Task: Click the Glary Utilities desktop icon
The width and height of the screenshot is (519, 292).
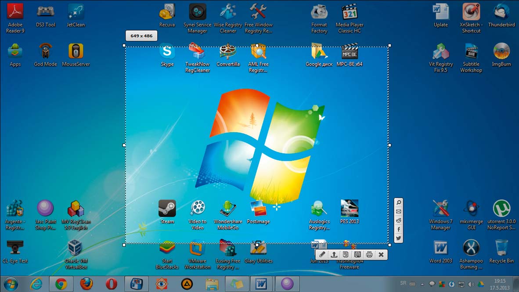Action: [x=258, y=252]
